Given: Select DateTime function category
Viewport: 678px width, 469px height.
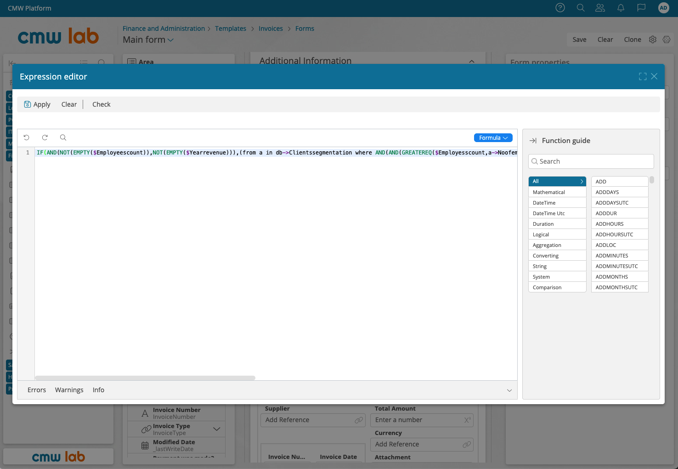Looking at the screenshot, I should pos(557,203).
